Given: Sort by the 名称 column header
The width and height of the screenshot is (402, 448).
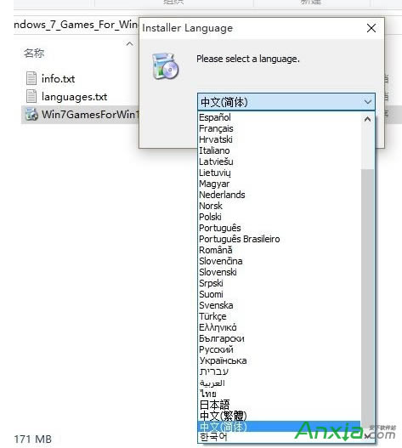Looking at the screenshot, I should [x=34, y=54].
